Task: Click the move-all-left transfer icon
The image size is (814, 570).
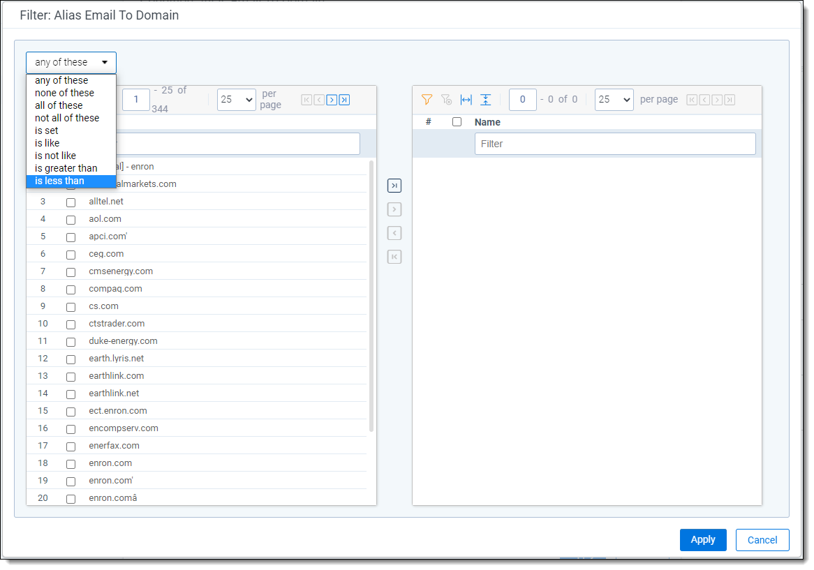Action: pos(394,257)
